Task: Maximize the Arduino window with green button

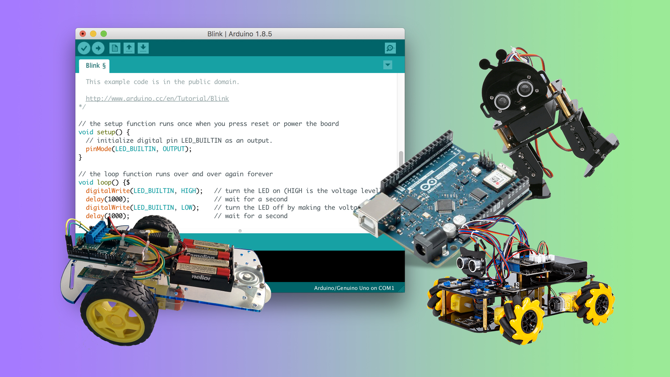Action: click(104, 34)
